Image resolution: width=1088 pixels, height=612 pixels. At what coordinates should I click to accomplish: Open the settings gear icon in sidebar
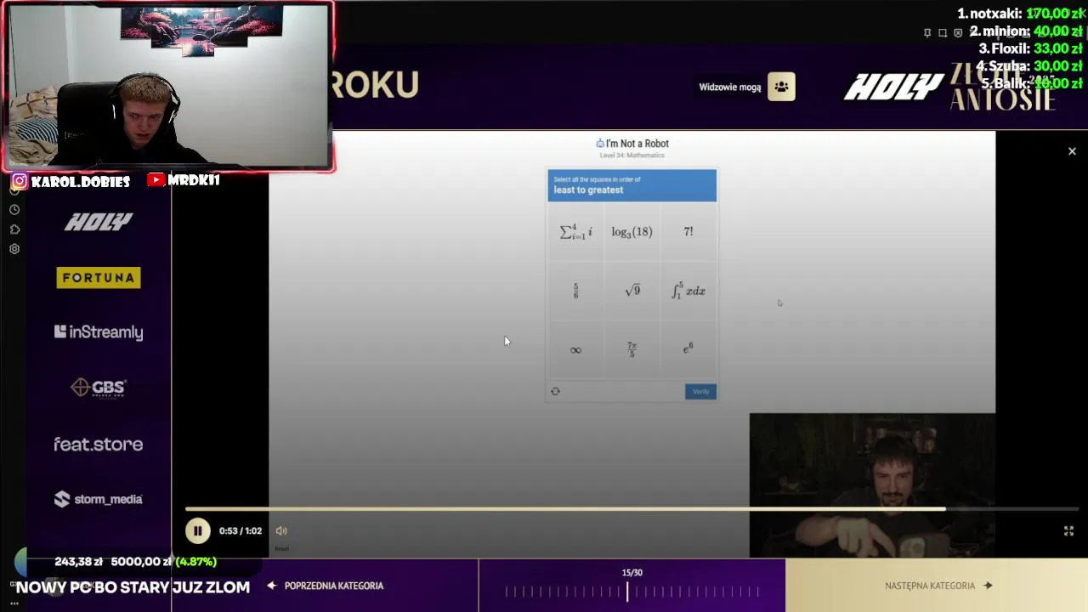click(14, 249)
